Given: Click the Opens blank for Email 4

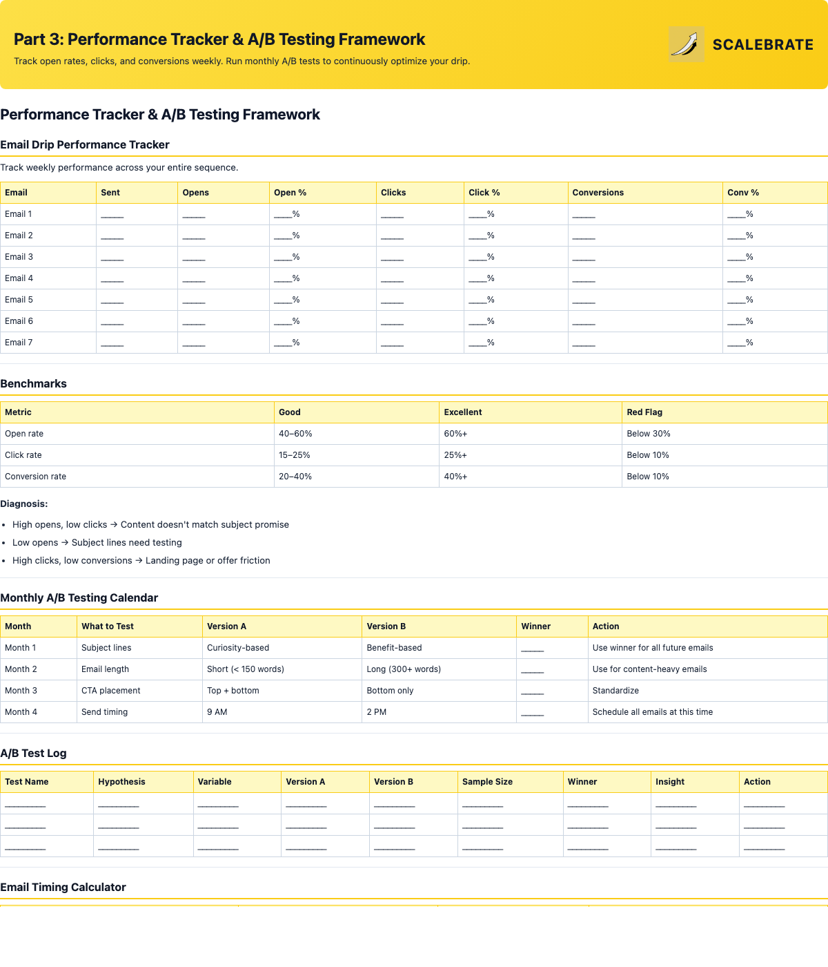Looking at the screenshot, I should click(x=194, y=279).
